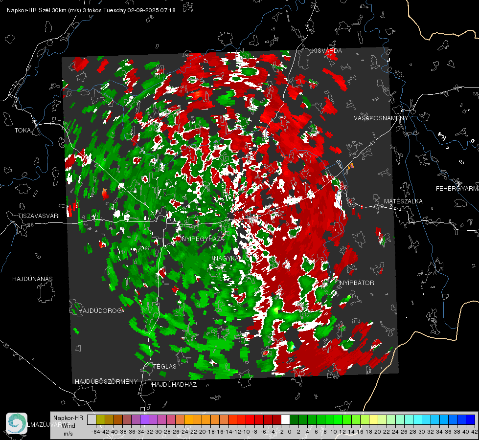Click the TOKAJ town label
The width and height of the screenshot is (479, 440).
pyautogui.click(x=24, y=131)
